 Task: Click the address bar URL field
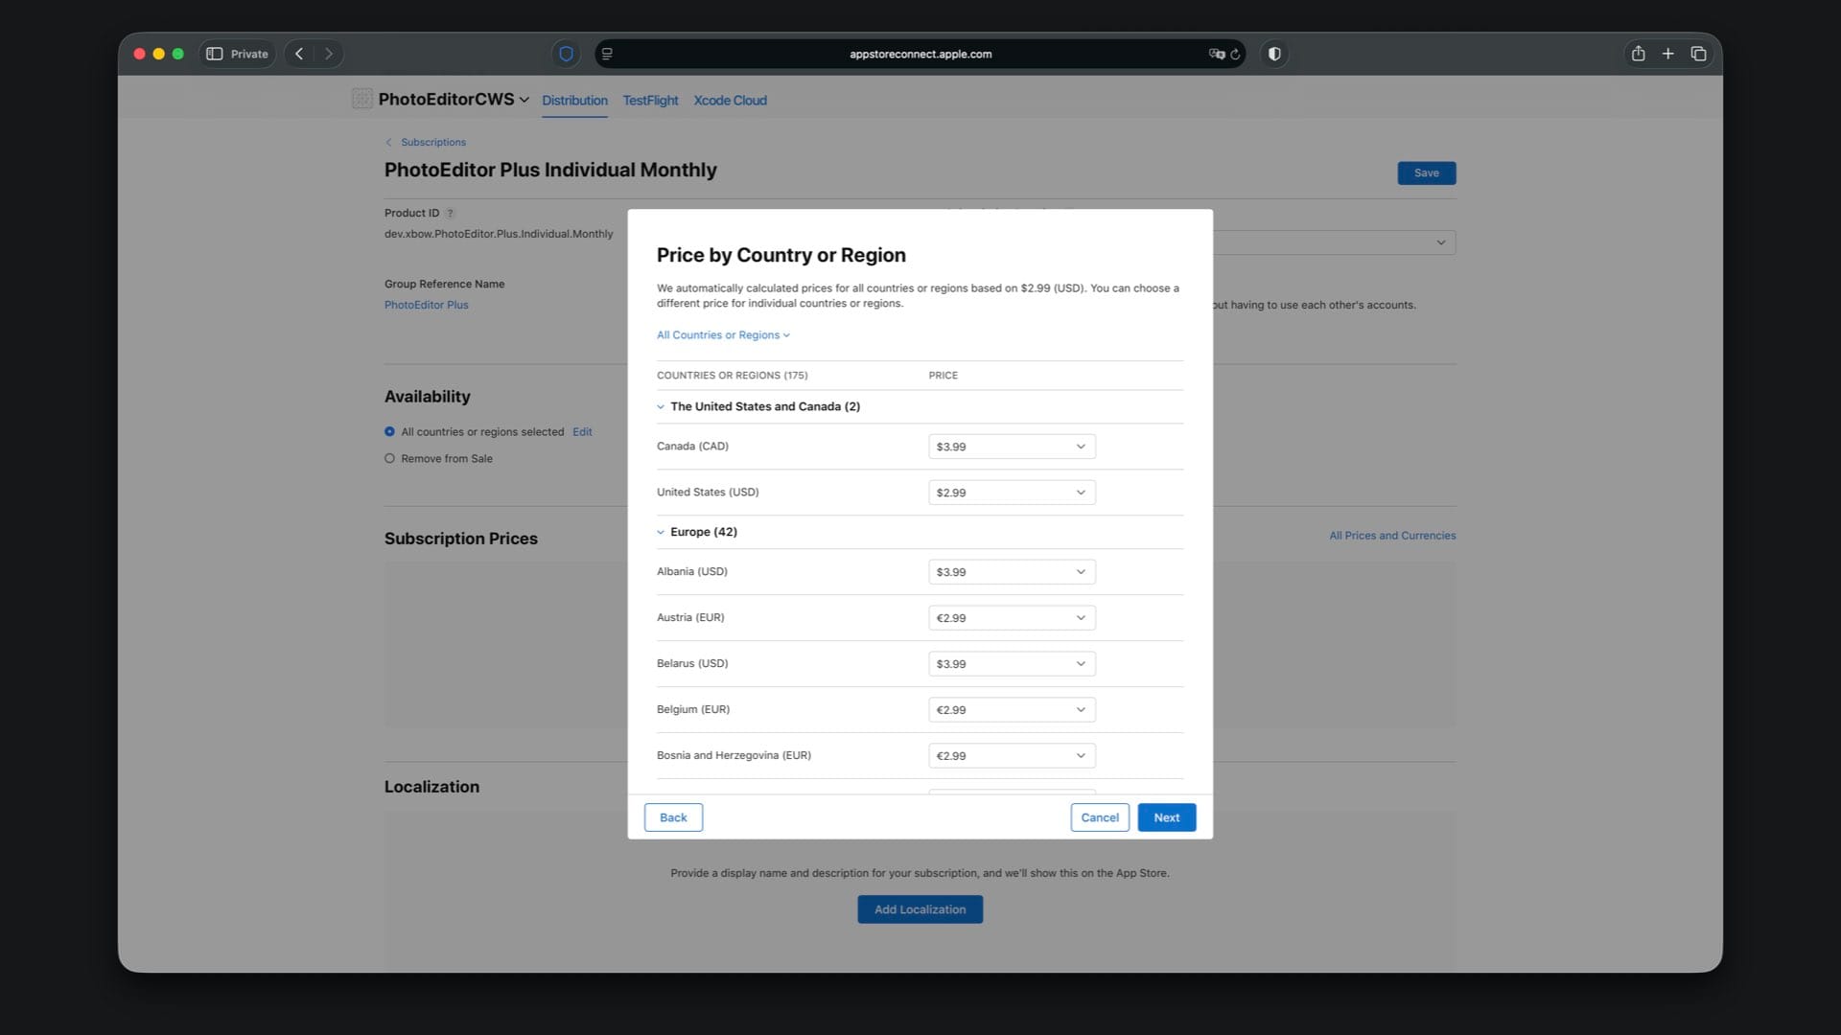tap(920, 55)
